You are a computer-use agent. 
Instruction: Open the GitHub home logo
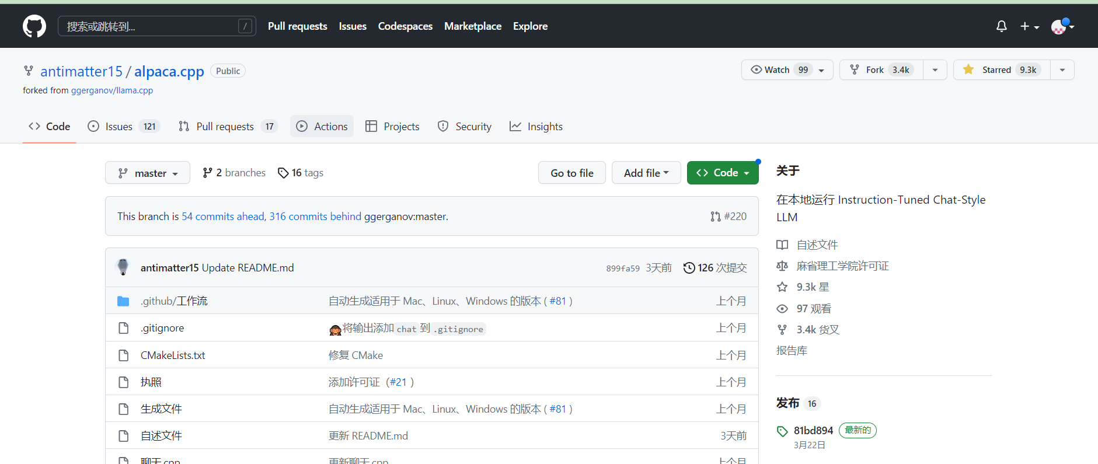(34, 26)
